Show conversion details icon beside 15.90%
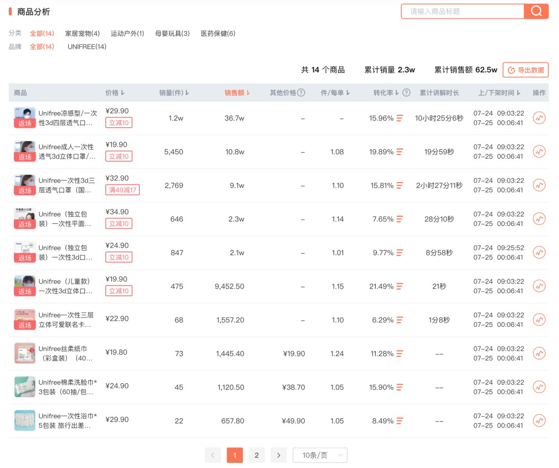The image size is (559, 468). pyautogui.click(x=400, y=387)
